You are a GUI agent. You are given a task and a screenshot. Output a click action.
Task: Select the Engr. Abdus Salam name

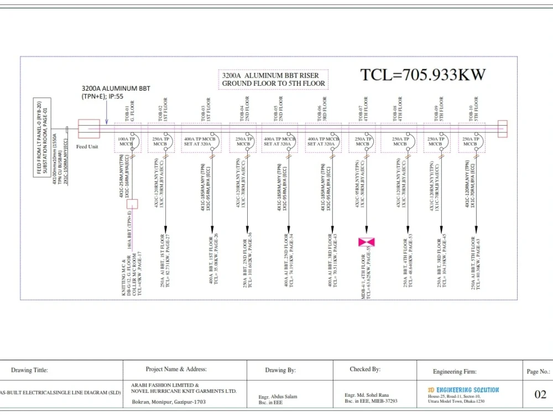click(278, 397)
